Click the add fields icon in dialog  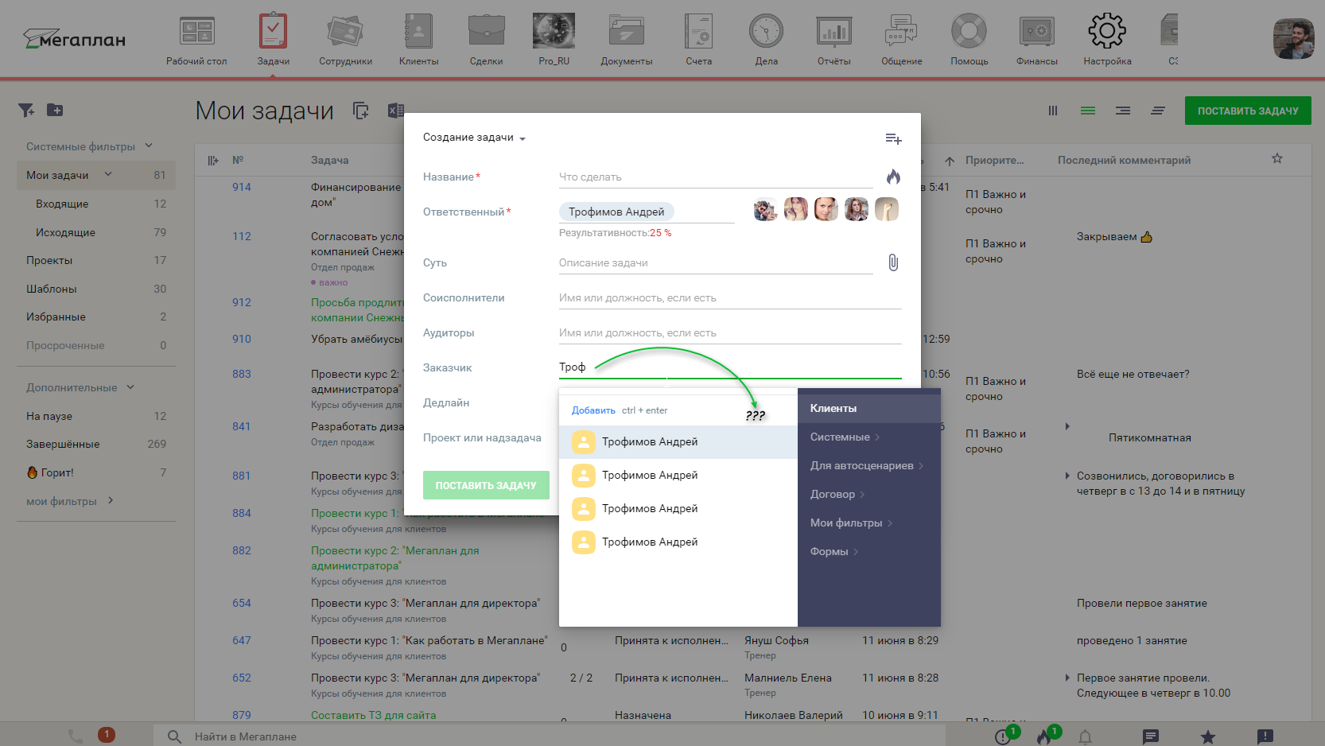point(893,138)
